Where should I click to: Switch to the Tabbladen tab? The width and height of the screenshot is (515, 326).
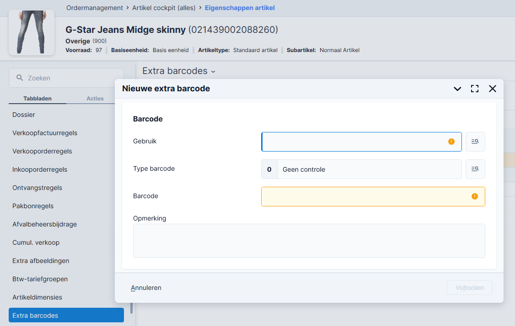(38, 99)
